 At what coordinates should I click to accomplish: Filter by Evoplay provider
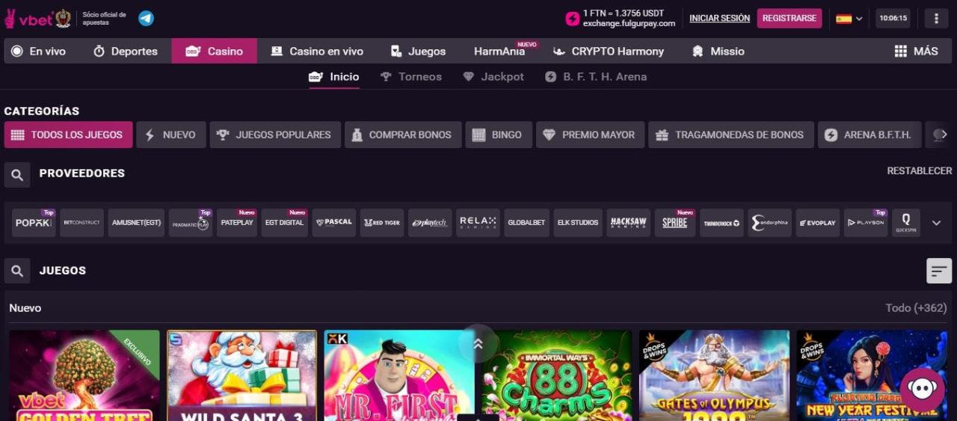817,223
